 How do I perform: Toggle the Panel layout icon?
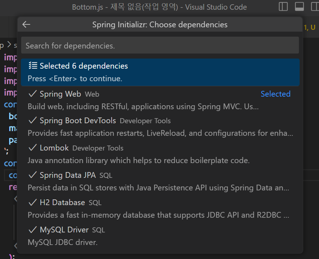tap(299, 7)
